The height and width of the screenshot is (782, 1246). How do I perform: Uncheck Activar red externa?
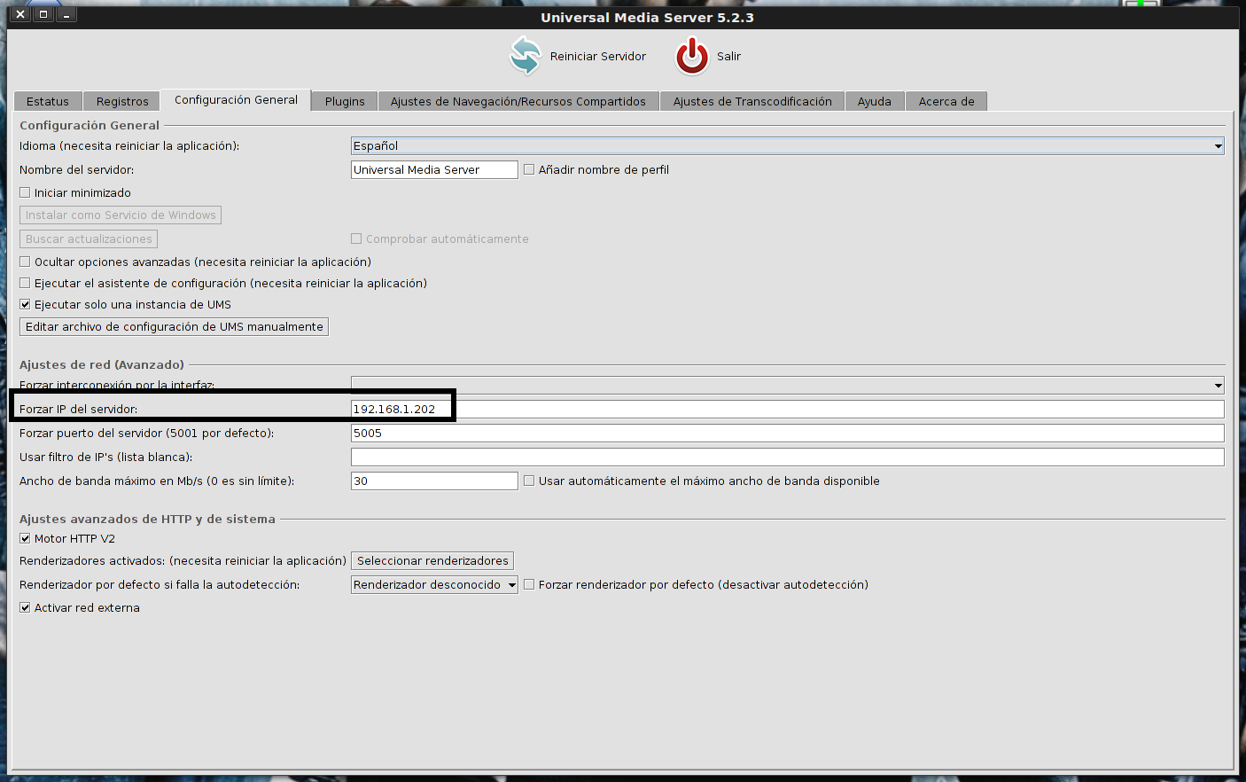coord(25,607)
